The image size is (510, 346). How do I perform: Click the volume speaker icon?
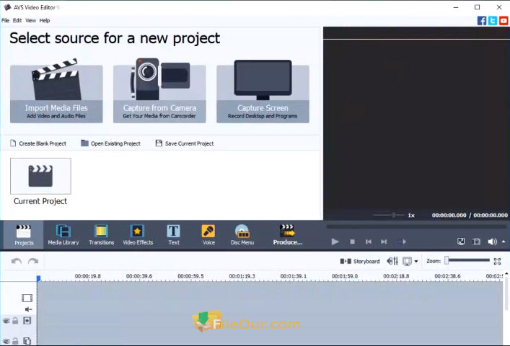[492, 241]
